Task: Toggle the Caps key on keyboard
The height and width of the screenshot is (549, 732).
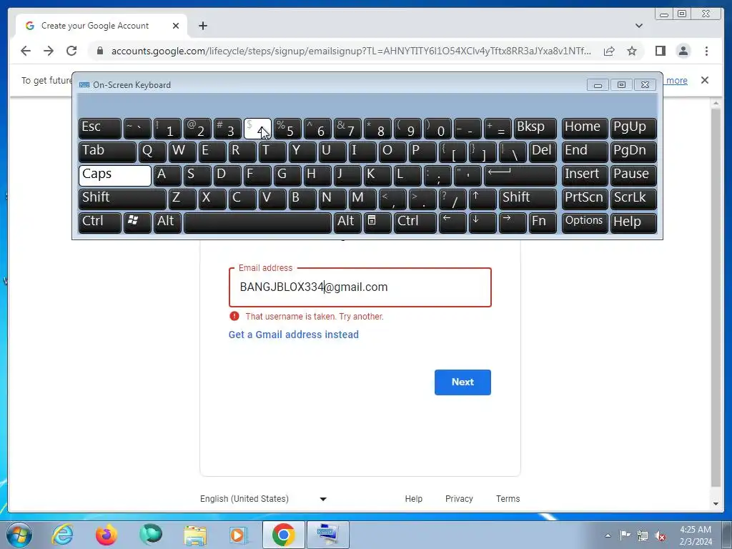Action: [x=115, y=176]
